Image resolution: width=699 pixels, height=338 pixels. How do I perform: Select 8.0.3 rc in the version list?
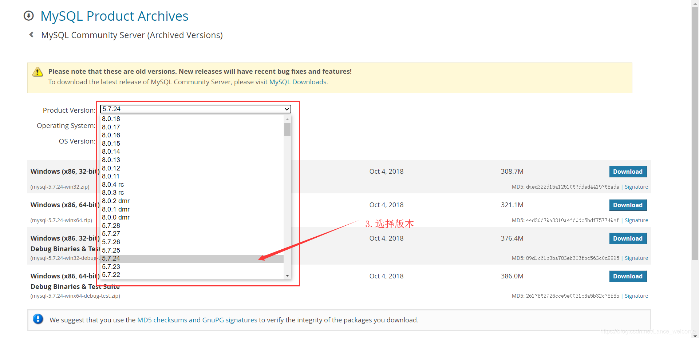(192, 193)
